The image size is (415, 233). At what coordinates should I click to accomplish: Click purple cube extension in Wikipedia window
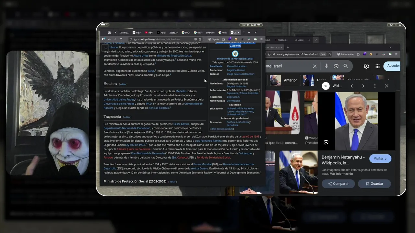[230, 39]
